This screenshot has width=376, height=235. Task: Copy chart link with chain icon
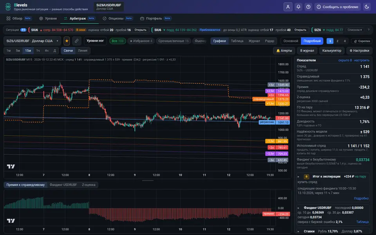pos(76,41)
